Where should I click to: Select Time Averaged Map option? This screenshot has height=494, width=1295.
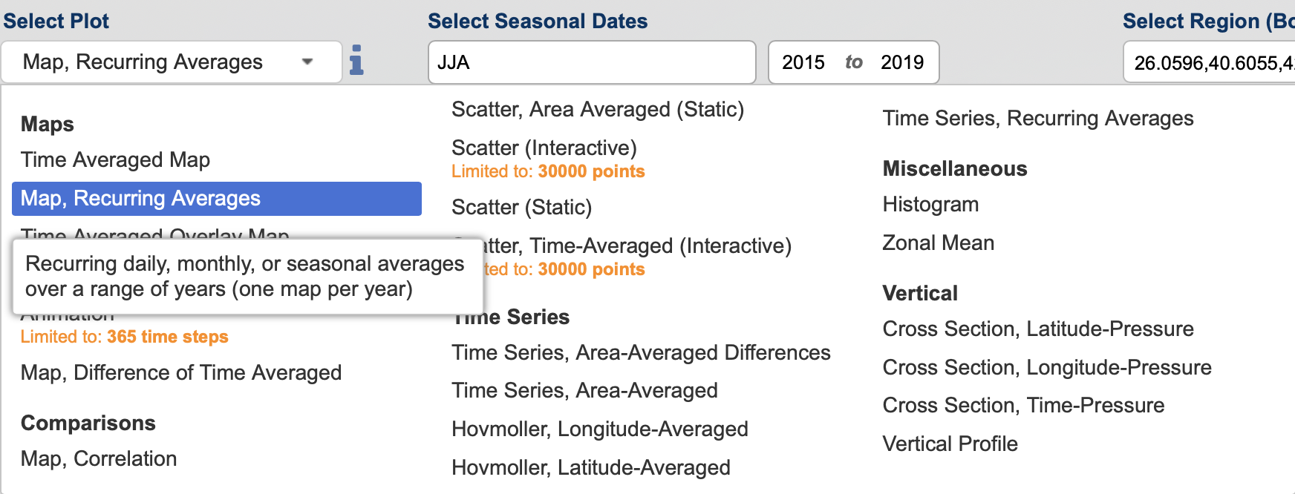(x=115, y=159)
